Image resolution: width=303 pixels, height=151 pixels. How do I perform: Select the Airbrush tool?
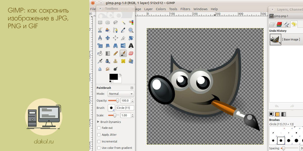coord(100,61)
